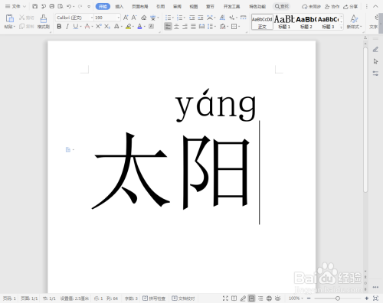Image resolution: width=383 pixels, height=303 pixels.
Task: Apply Subscript X₂ formatting
Action: (x=107, y=26)
